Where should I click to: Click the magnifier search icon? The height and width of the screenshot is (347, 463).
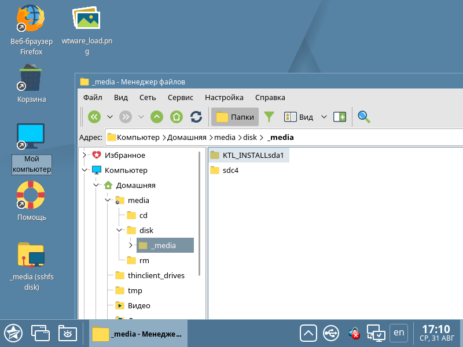point(363,117)
